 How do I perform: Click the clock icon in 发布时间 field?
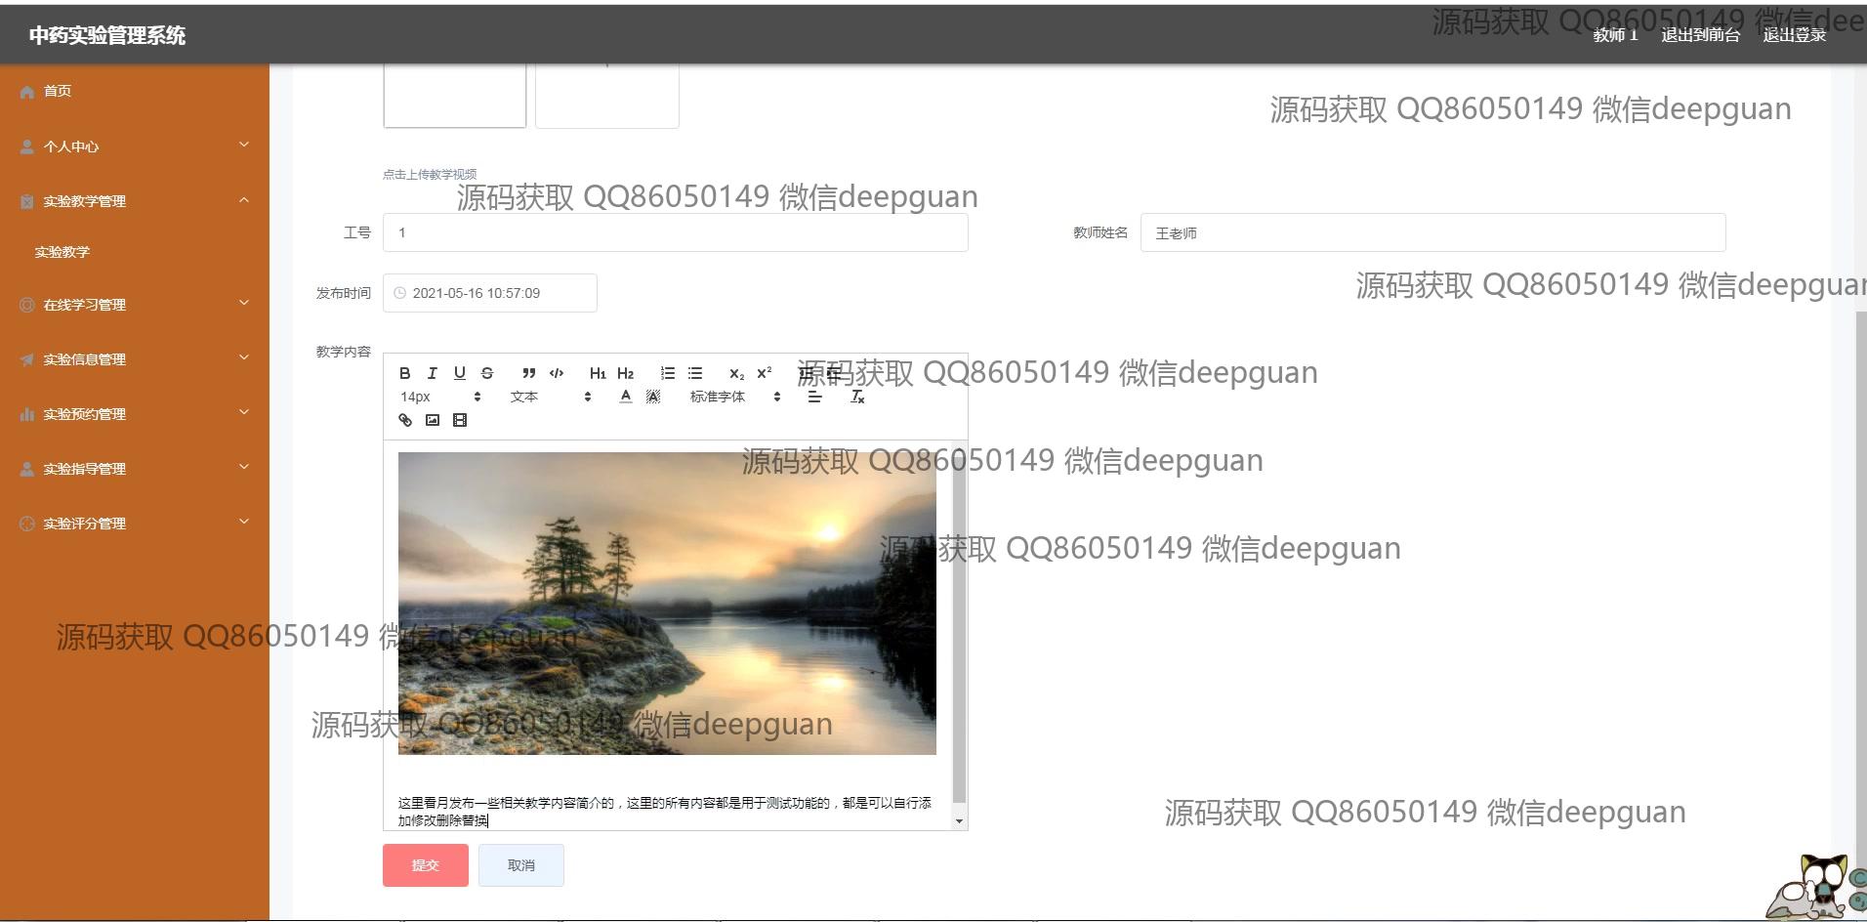tap(399, 293)
